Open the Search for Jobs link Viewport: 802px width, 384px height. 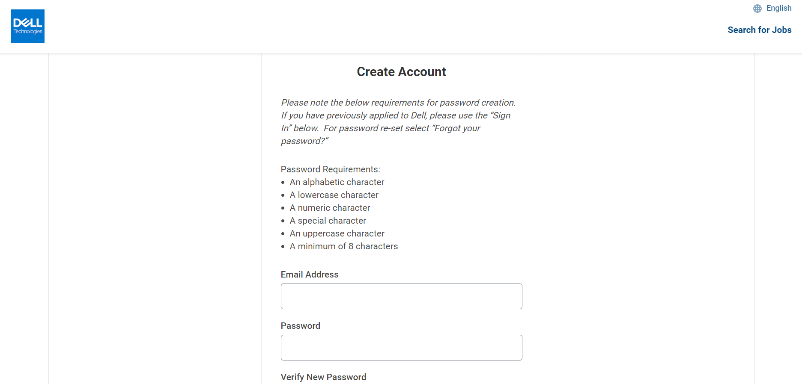[759, 30]
